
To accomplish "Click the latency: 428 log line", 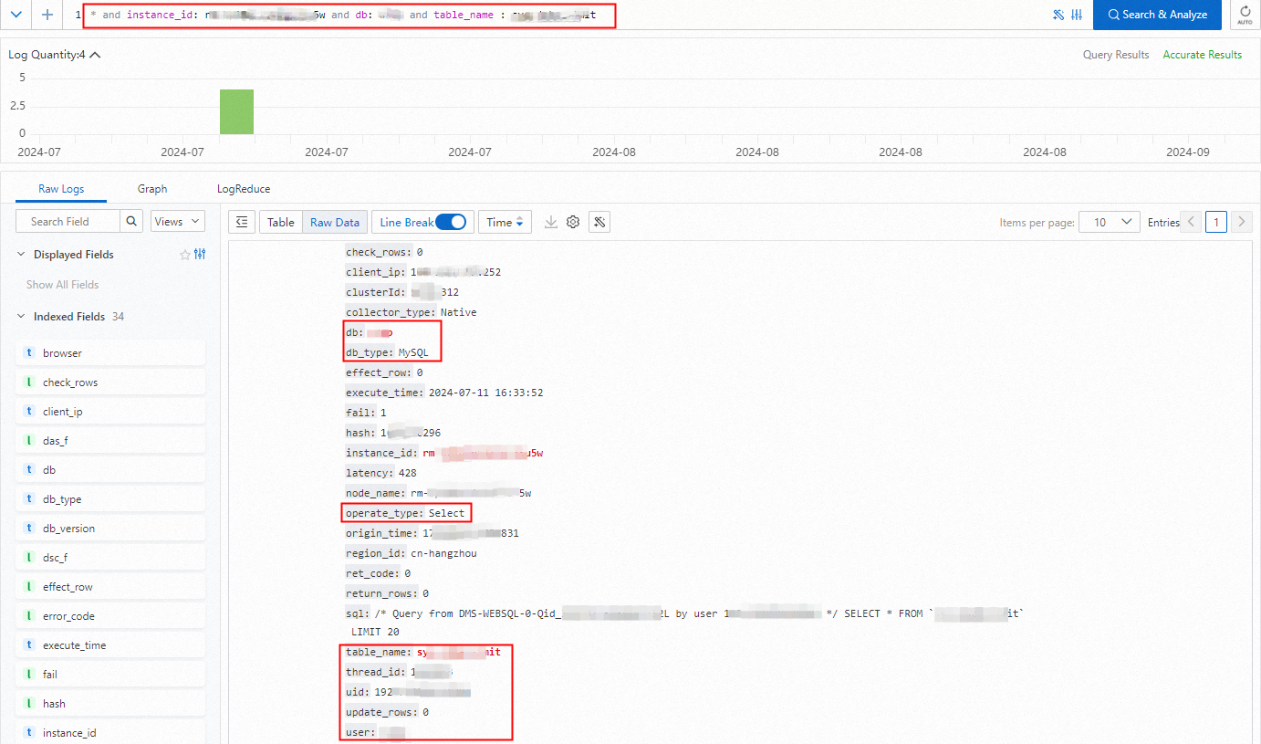I will [x=381, y=473].
